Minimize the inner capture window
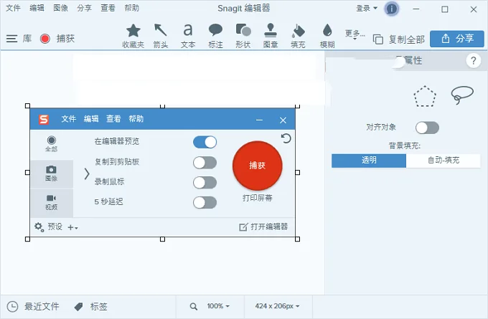Image resolution: width=488 pixels, height=319 pixels. (259, 120)
